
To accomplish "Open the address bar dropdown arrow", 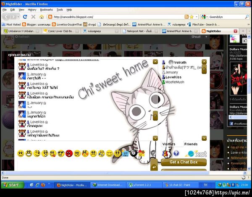I will tap(197, 17).
